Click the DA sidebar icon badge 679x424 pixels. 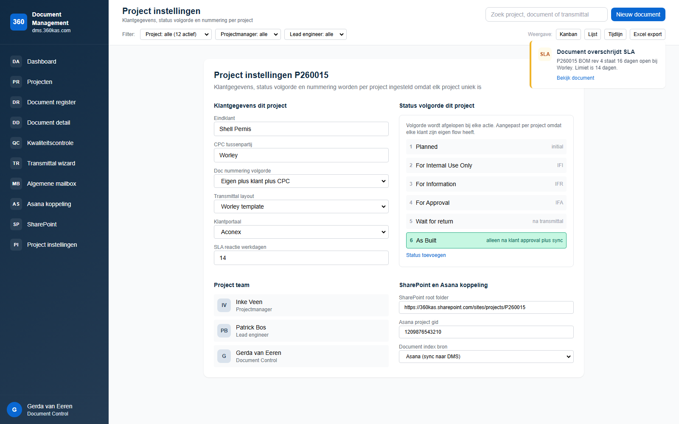click(16, 61)
